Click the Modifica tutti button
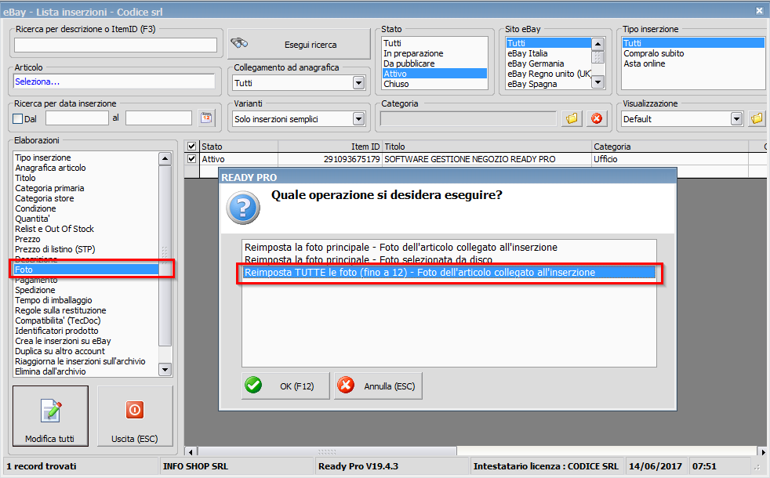The width and height of the screenshot is (770, 478). point(51,415)
